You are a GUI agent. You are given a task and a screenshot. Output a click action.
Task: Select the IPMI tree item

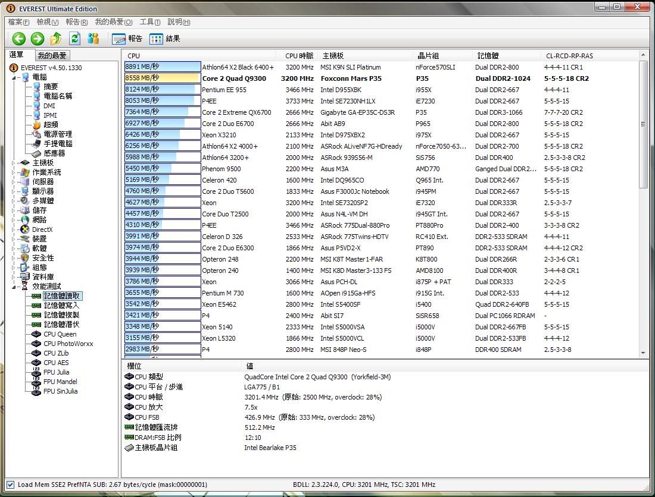(50, 115)
